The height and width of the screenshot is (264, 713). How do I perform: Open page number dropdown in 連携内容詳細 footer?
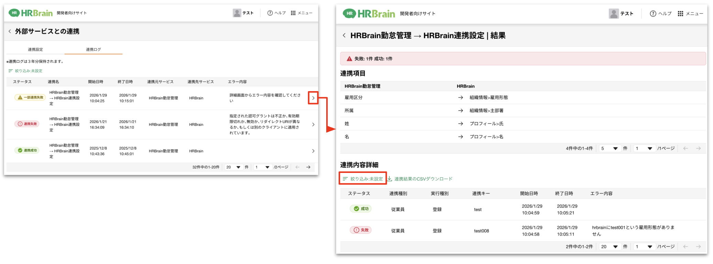[644, 247]
